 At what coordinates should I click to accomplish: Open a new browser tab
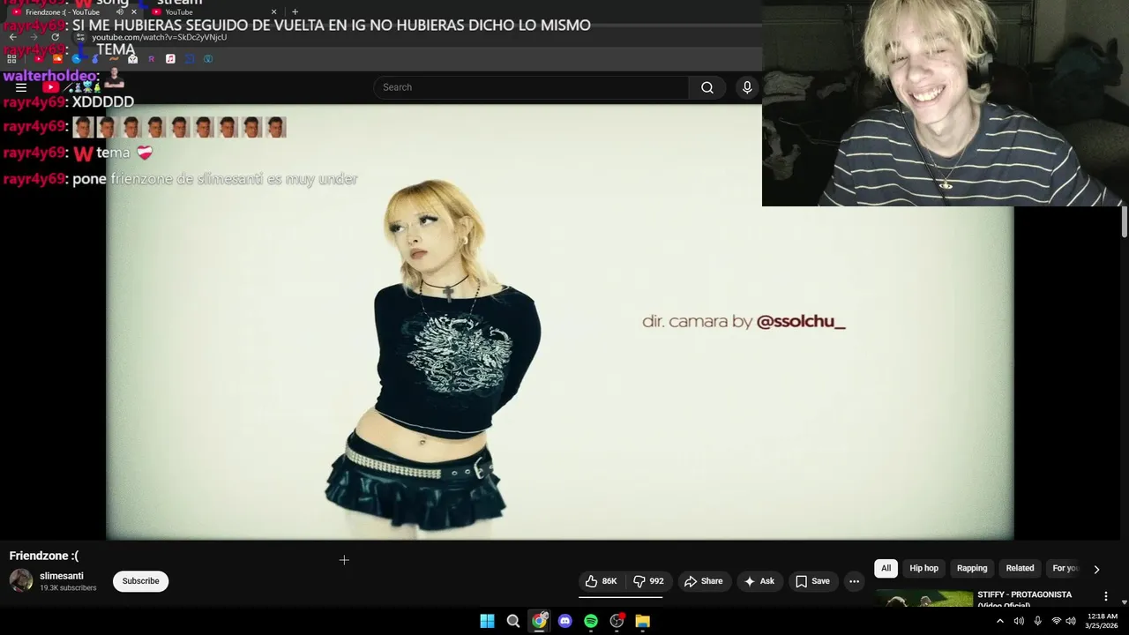coord(295,12)
